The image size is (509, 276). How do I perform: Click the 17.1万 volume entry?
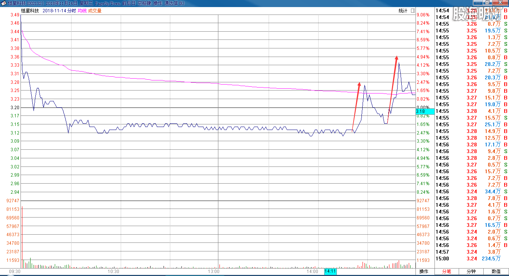pos(493,145)
